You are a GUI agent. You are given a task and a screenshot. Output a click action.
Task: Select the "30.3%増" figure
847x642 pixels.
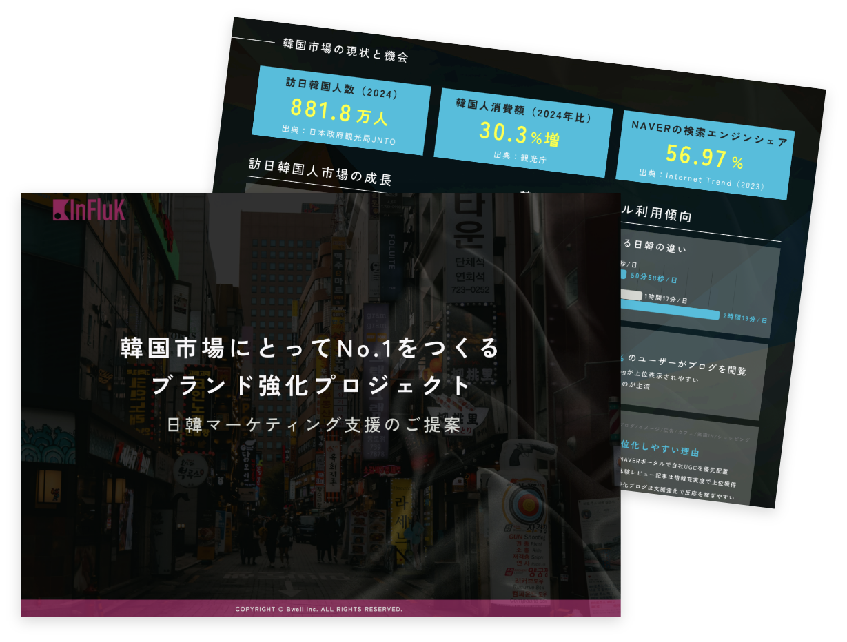(520, 134)
